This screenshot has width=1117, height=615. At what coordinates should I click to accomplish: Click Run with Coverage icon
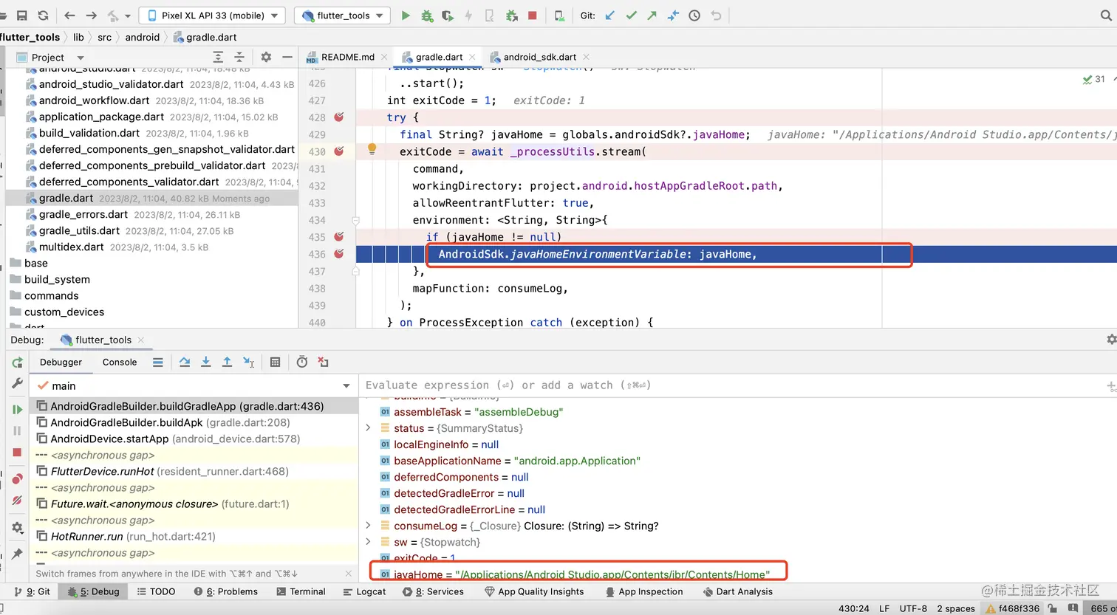click(448, 15)
